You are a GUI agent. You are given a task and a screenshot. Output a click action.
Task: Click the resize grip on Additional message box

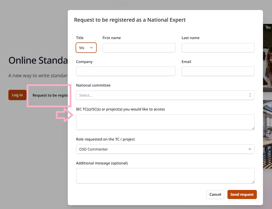(x=253, y=182)
